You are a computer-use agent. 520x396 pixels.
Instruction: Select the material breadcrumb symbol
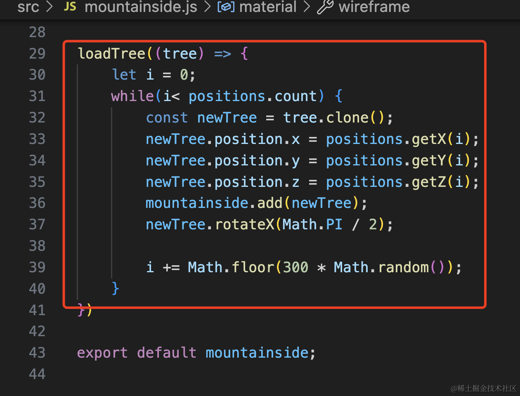coord(268,7)
